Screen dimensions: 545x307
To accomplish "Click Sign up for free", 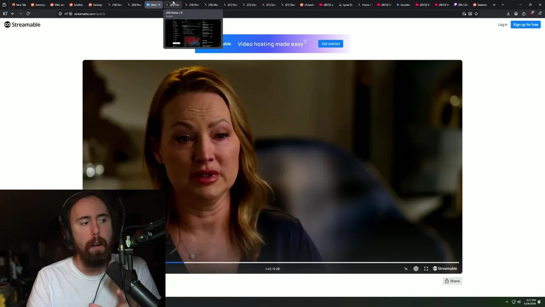I will click(525, 25).
